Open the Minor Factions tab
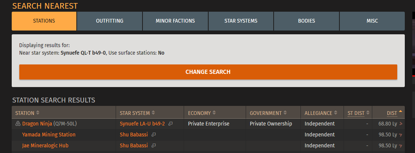 pyautogui.click(x=175, y=21)
